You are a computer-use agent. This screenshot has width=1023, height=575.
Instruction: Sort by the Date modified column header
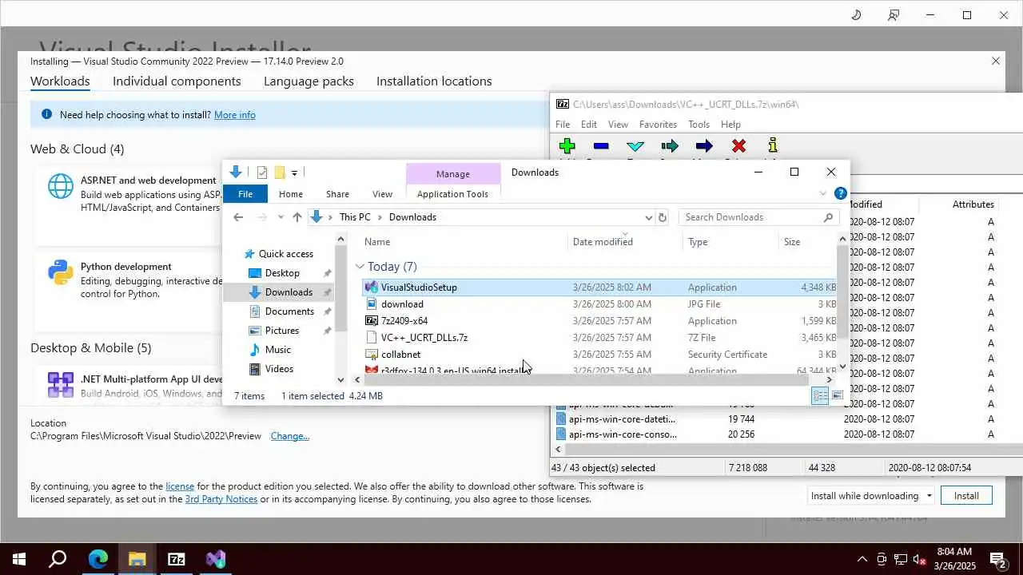tap(603, 242)
